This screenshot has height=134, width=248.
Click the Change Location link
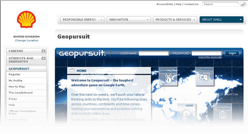pos(27,40)
